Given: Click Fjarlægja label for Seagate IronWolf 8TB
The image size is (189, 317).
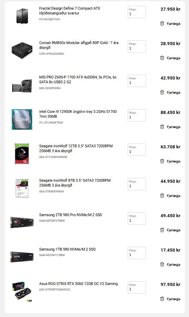Looking at the screenshot, I should 174,196.
